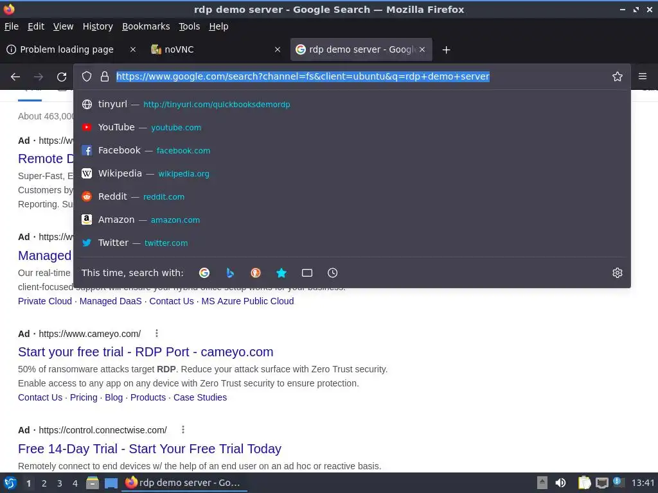Image resolution: width=658 pixels, height=493 pixels.
Task: Switch to workspace 3 in taskbar
Action: click(x=60, y=483)
